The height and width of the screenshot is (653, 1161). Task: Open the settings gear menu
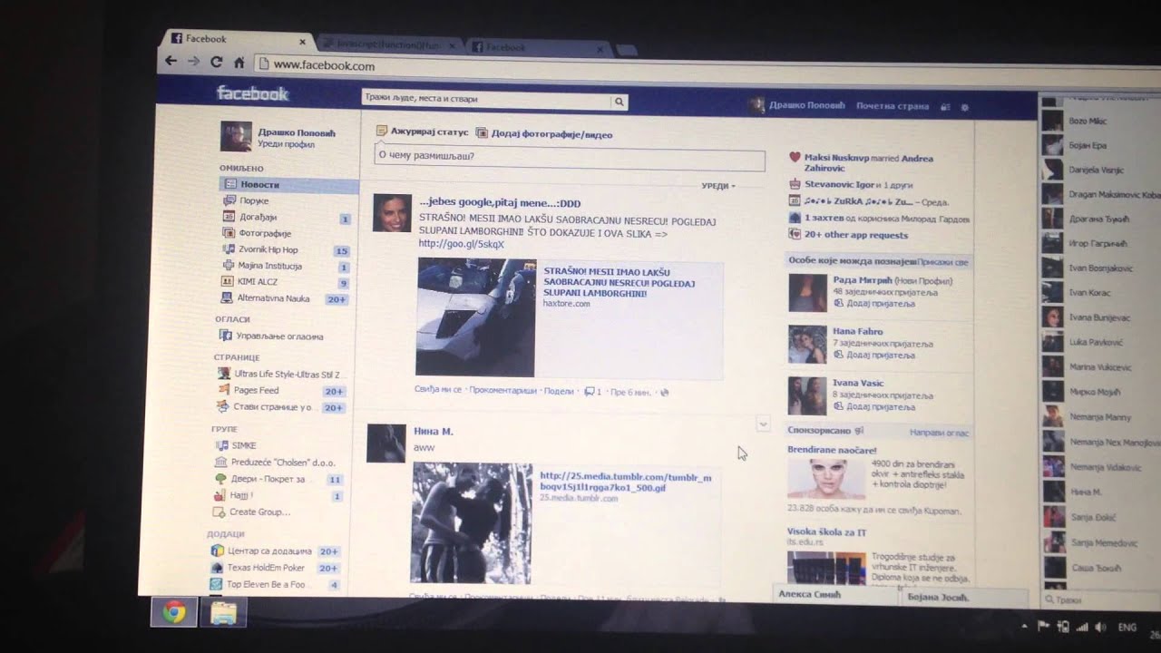[x=964, y=107]
